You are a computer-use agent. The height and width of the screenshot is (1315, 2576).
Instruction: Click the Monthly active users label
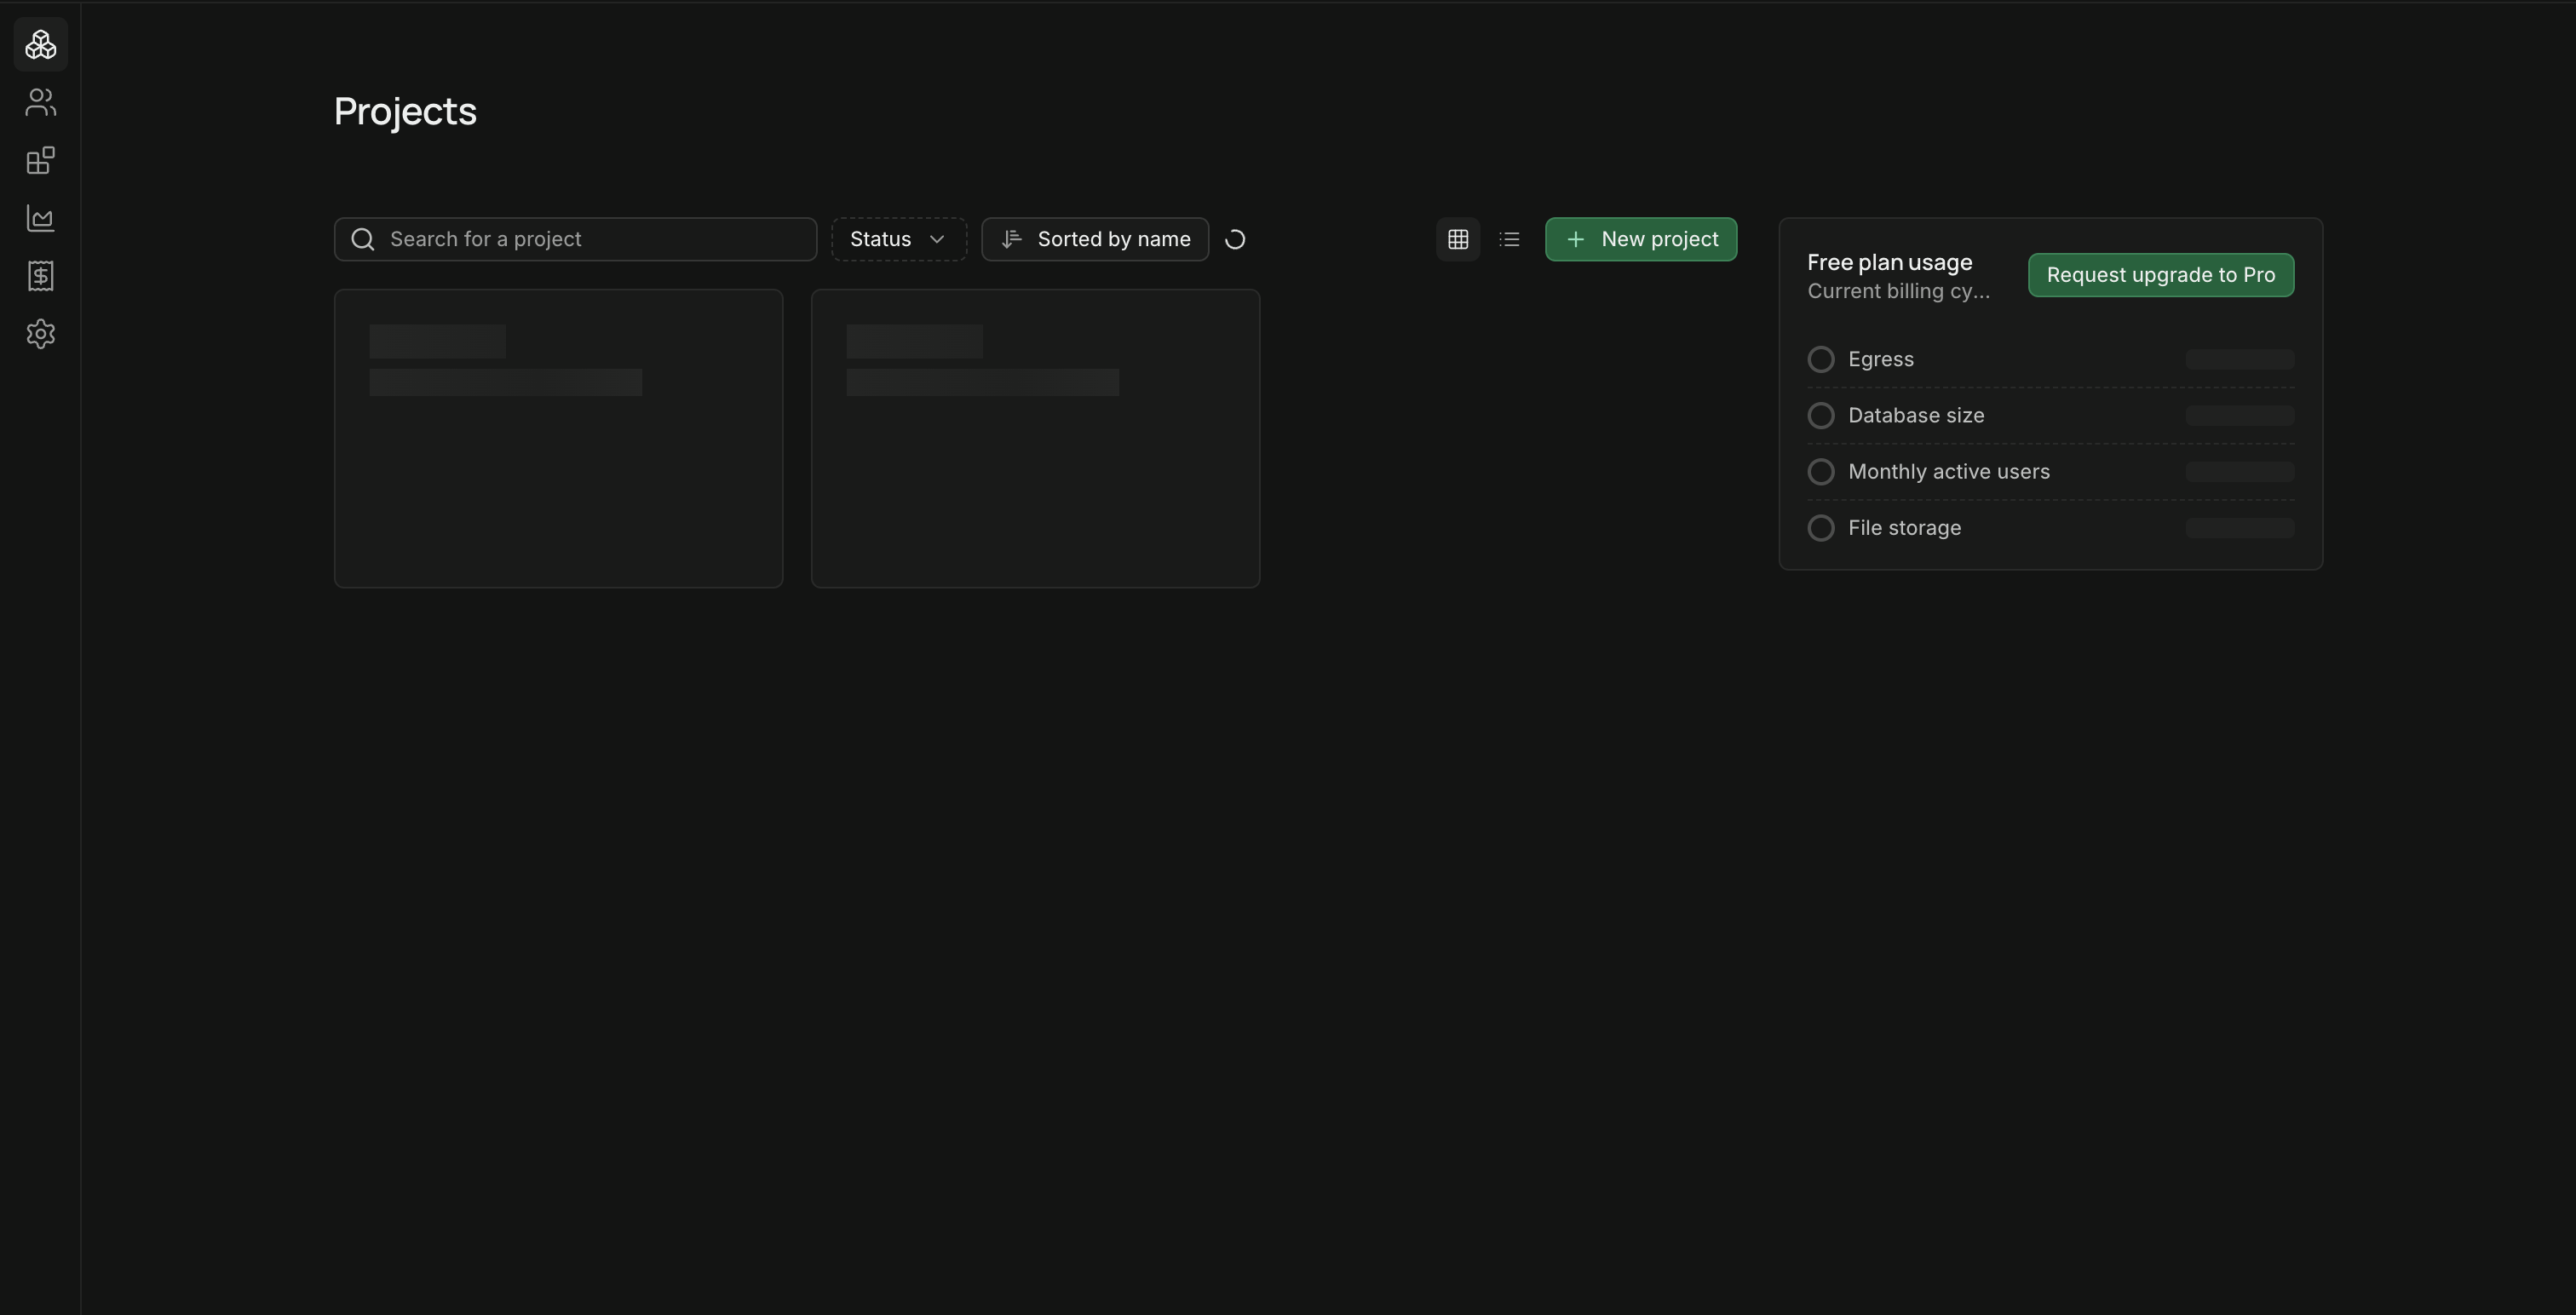(1949, 471)
